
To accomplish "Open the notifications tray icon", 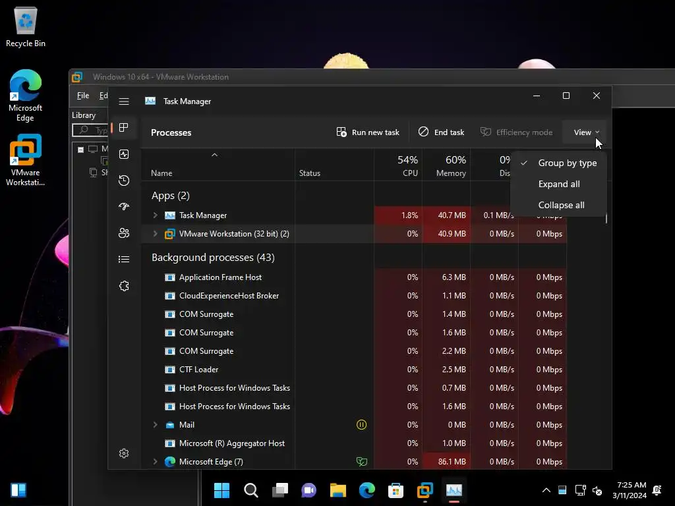I will (x=657, y=490).
